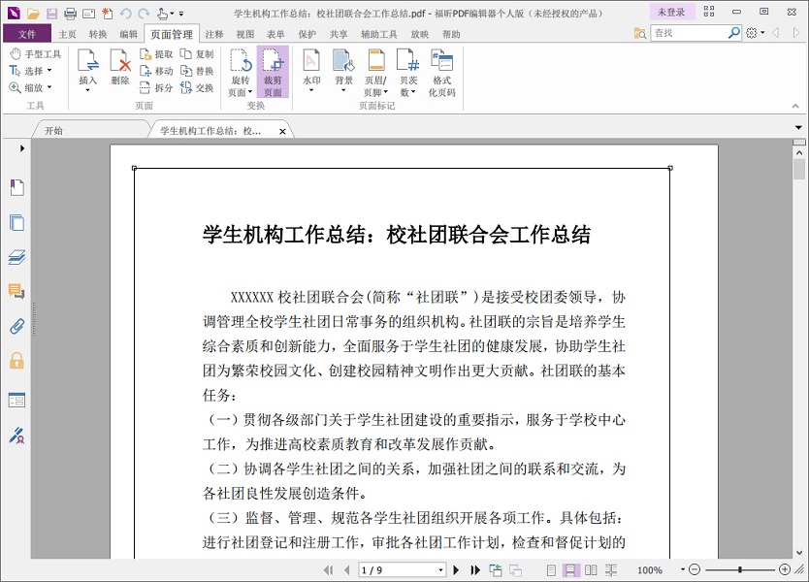The width and height of the screenshot is (809, 582).
Task: Open the bookmarks panel in the sidebar
Action: (x=16, y=188)
